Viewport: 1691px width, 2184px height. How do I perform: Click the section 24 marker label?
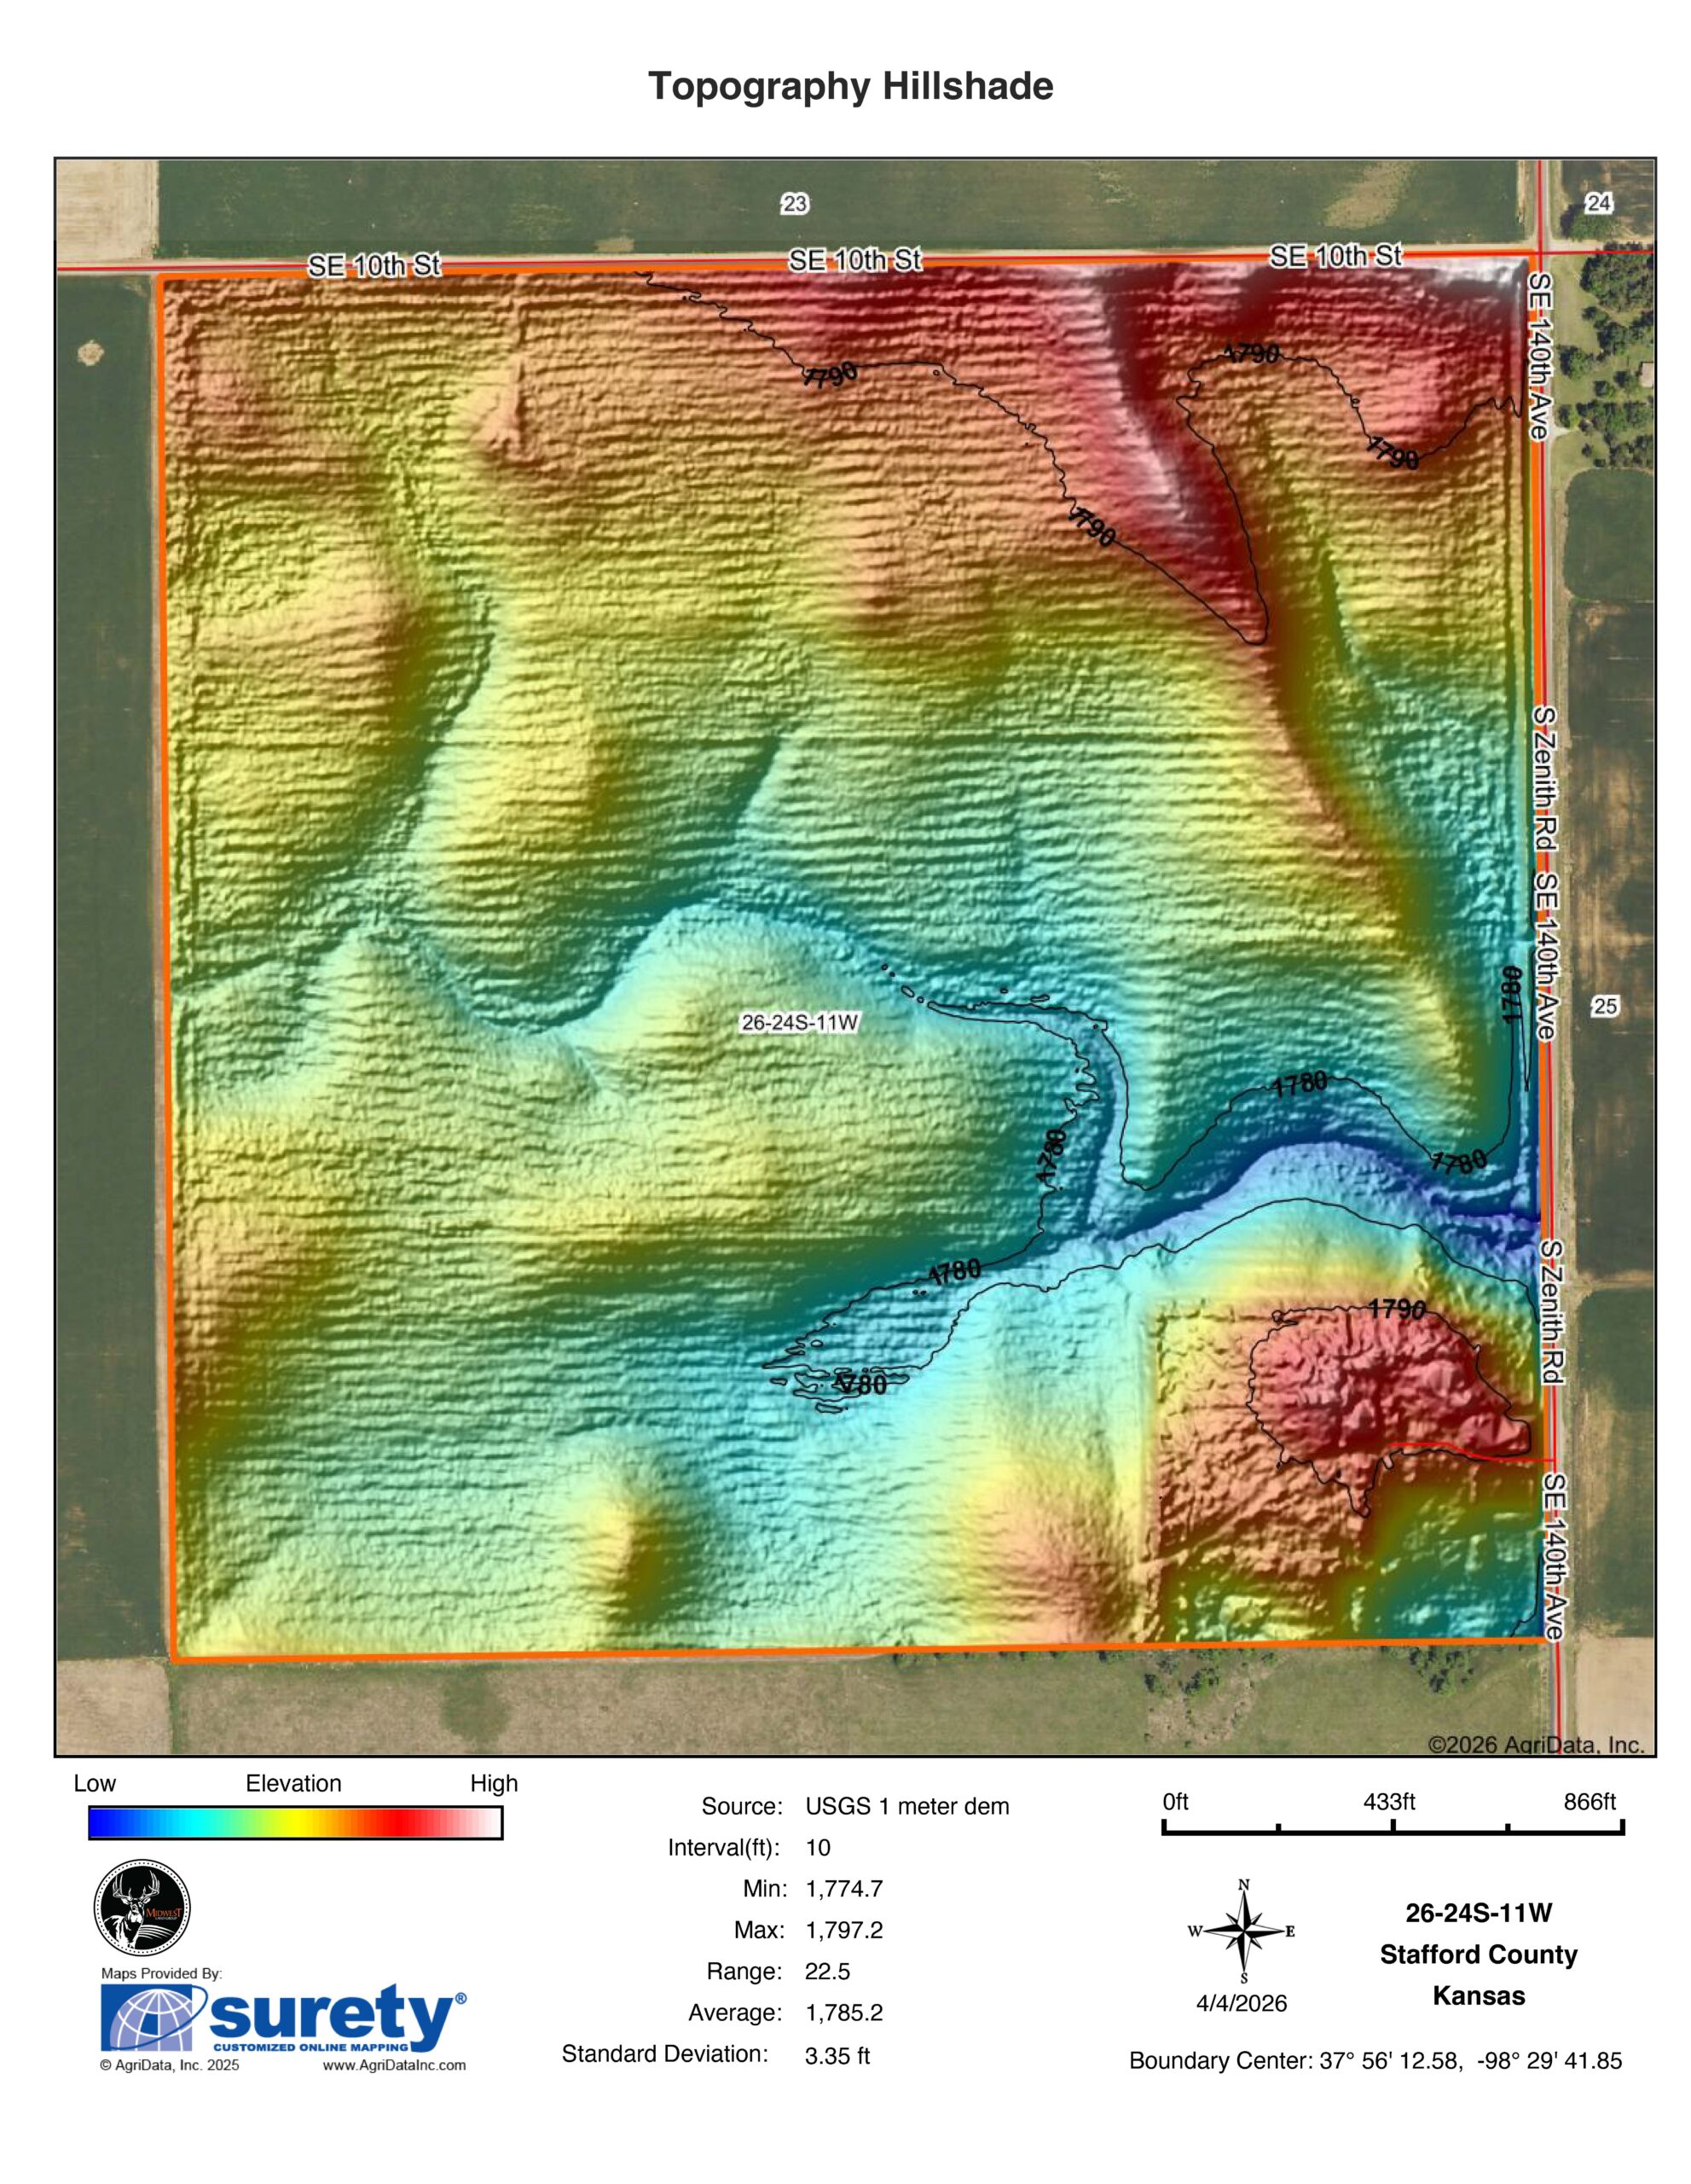pos(1598,203)
